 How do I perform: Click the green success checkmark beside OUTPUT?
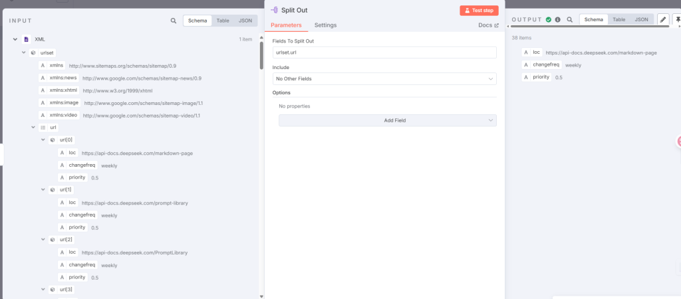pyautogui.click(x=549, y=20)
